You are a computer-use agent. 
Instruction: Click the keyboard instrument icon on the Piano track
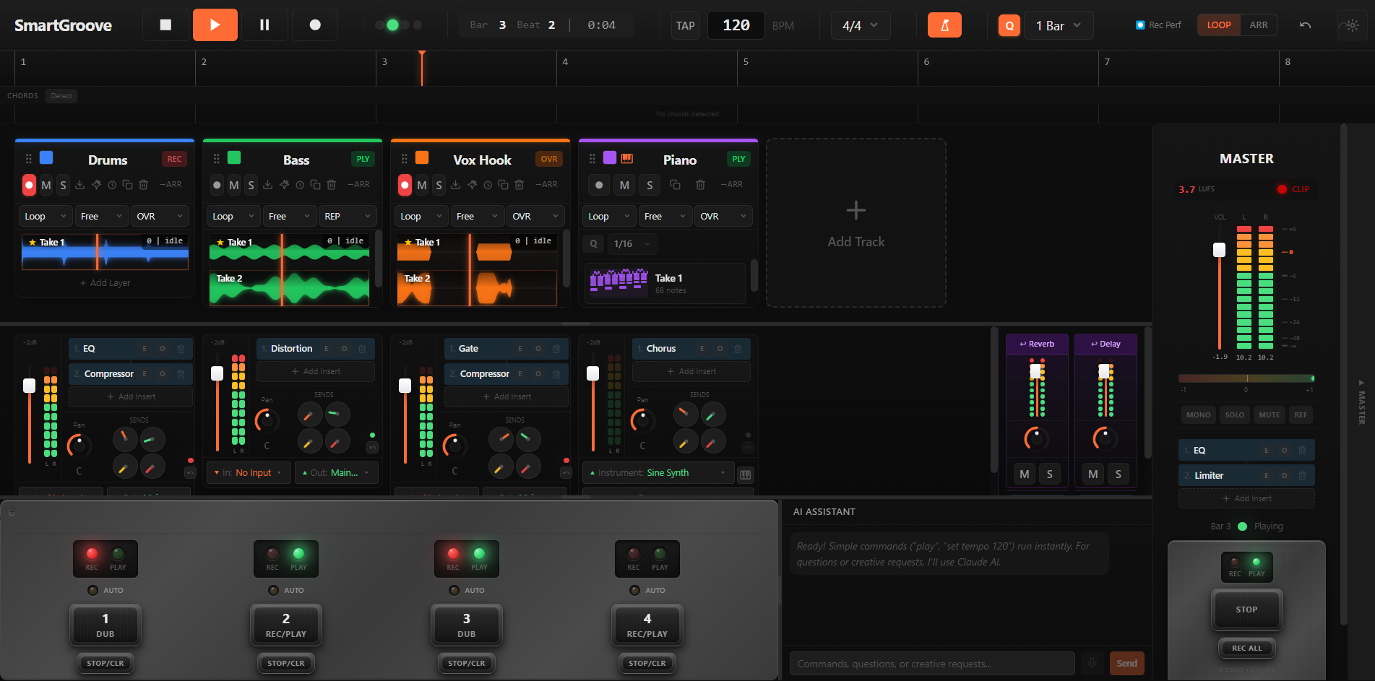click(627, 158)
